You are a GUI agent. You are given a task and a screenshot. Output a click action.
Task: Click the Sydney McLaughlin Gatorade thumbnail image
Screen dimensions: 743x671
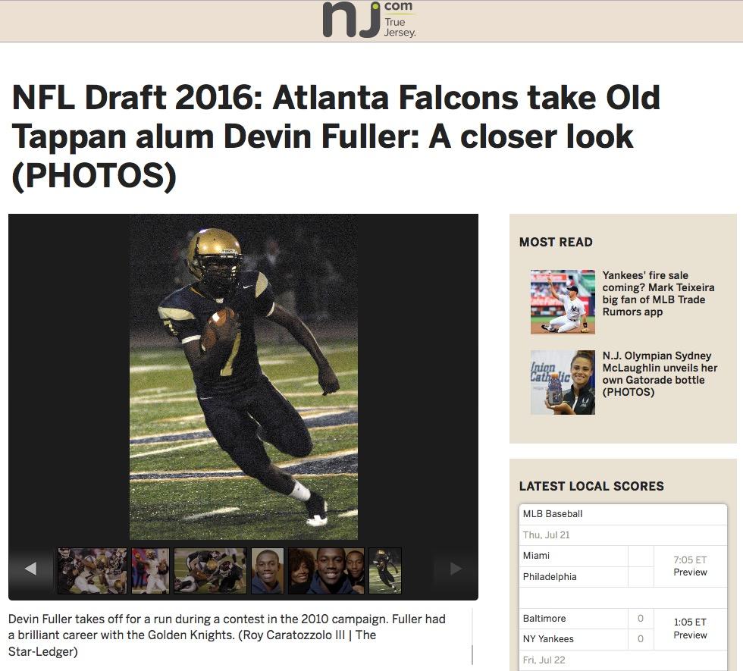[563, 382]
